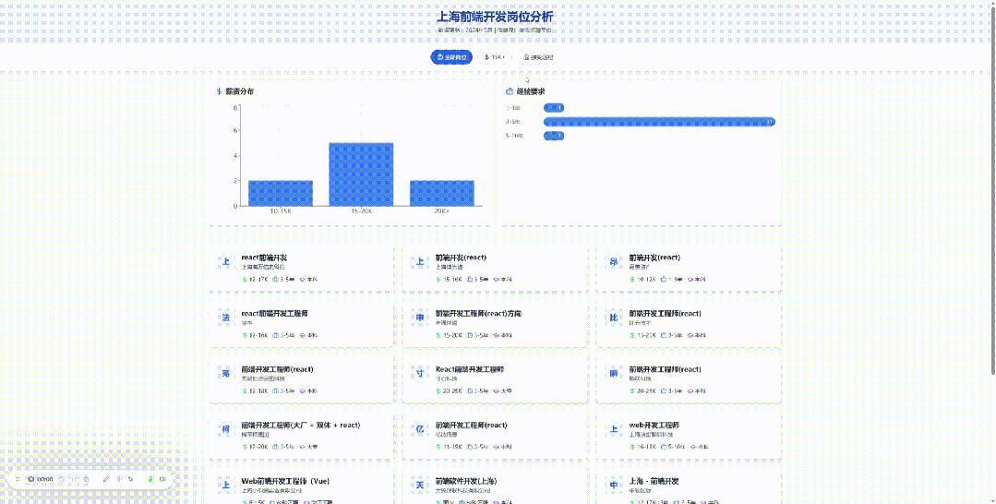996x504 pixels.
Task: Click the 20-25K salary on React前端开发工程师 card
Action: [x=450, y=391]
